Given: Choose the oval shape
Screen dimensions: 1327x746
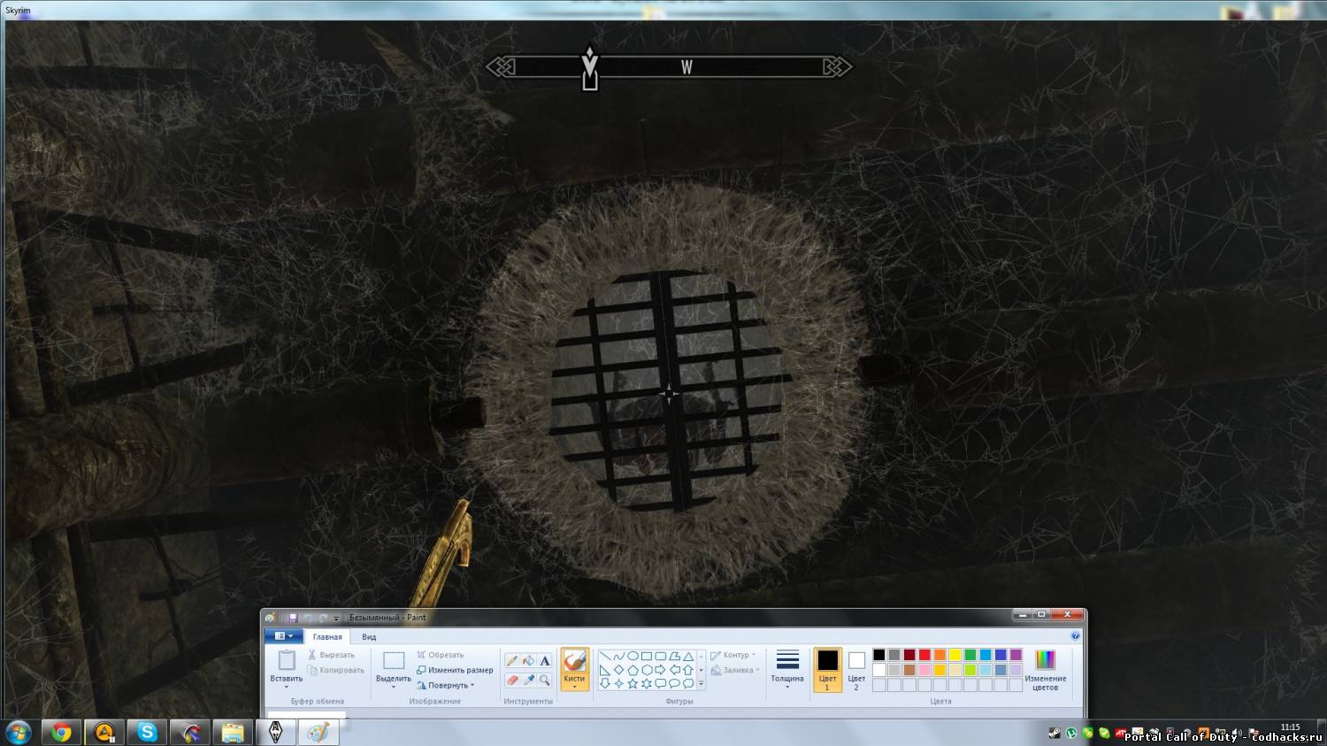Looking at the screenshot, I should (633, 657).
